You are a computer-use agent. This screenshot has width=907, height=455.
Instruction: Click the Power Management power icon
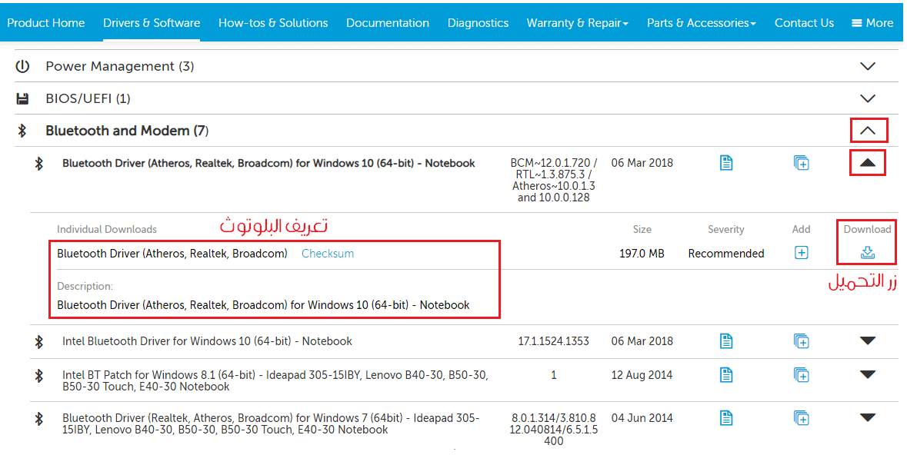(22, 67)
